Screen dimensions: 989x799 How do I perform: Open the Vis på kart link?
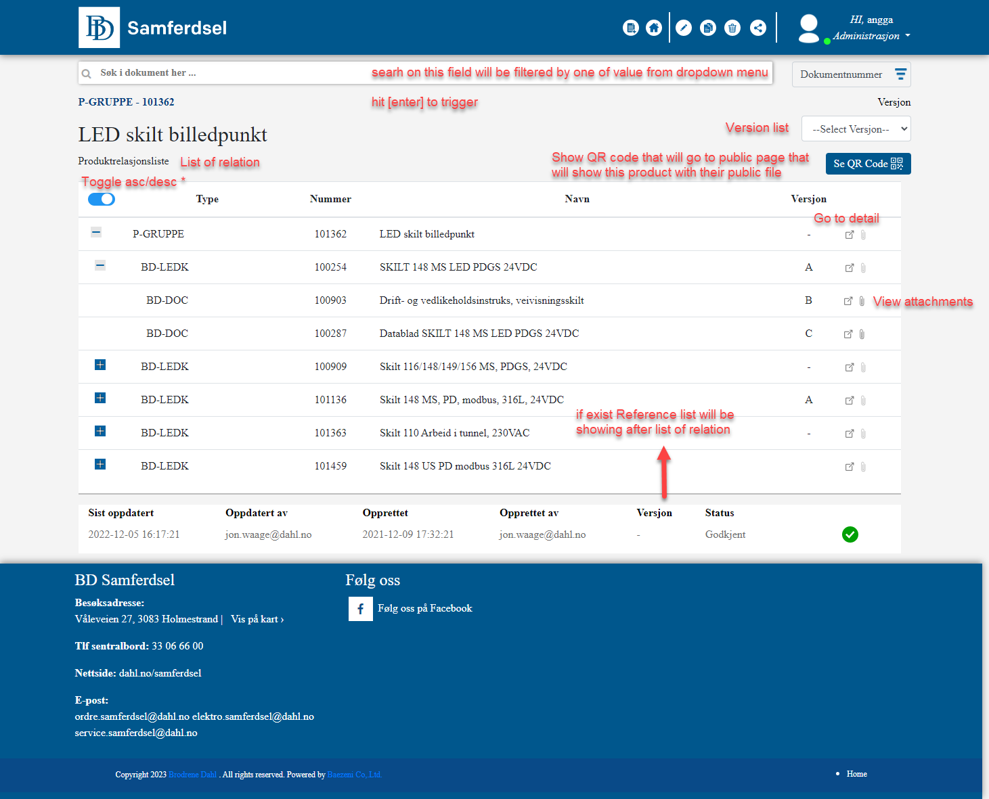coord(257,619)
